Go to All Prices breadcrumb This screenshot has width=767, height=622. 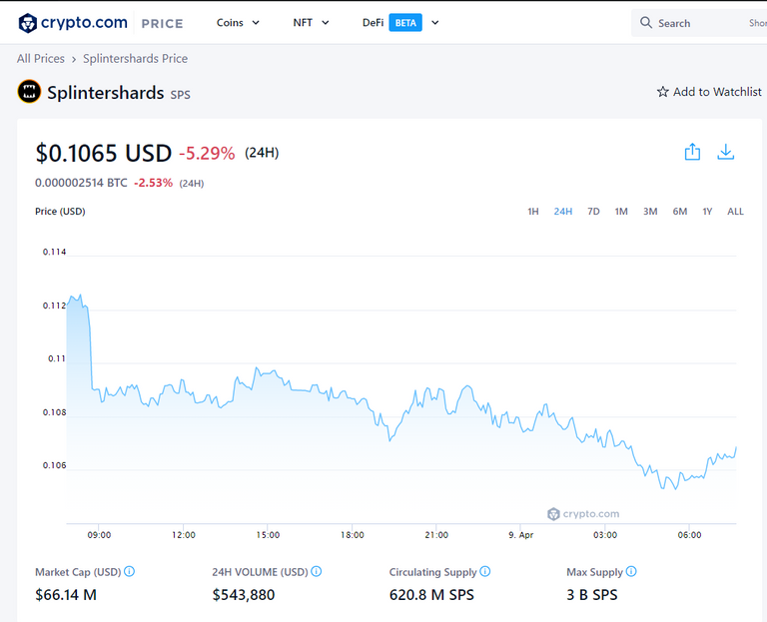click(x=41, y=59)
